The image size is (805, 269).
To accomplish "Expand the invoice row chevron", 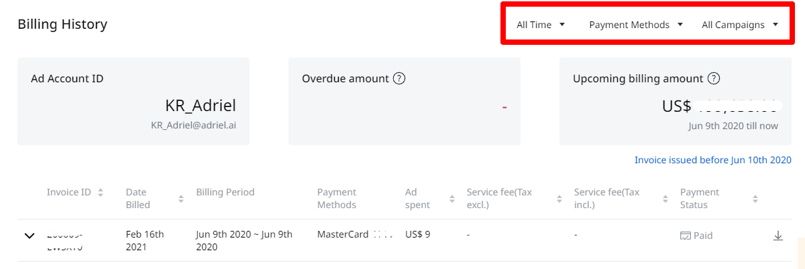I will 29,236.
